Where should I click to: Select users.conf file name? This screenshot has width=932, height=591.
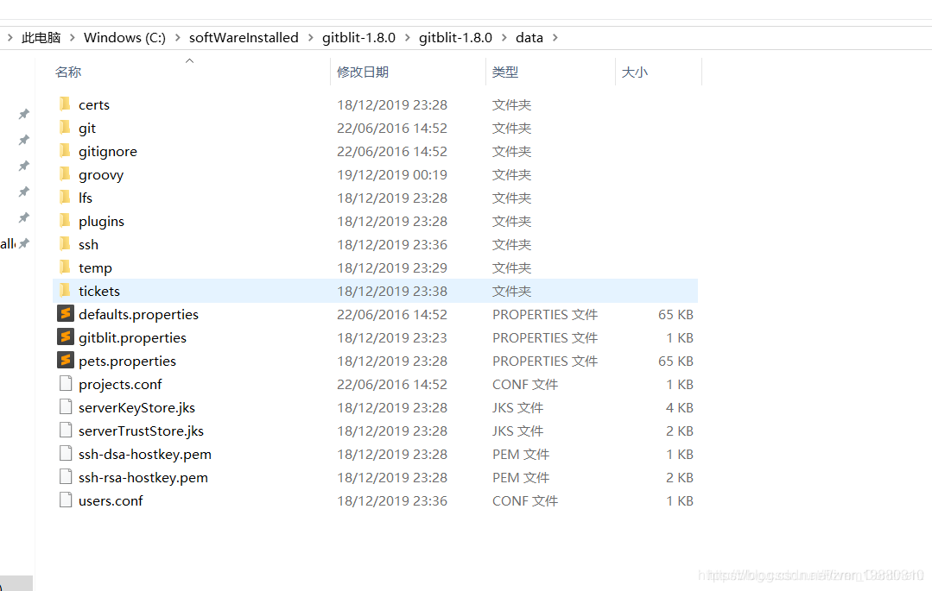tap(111, 500)
